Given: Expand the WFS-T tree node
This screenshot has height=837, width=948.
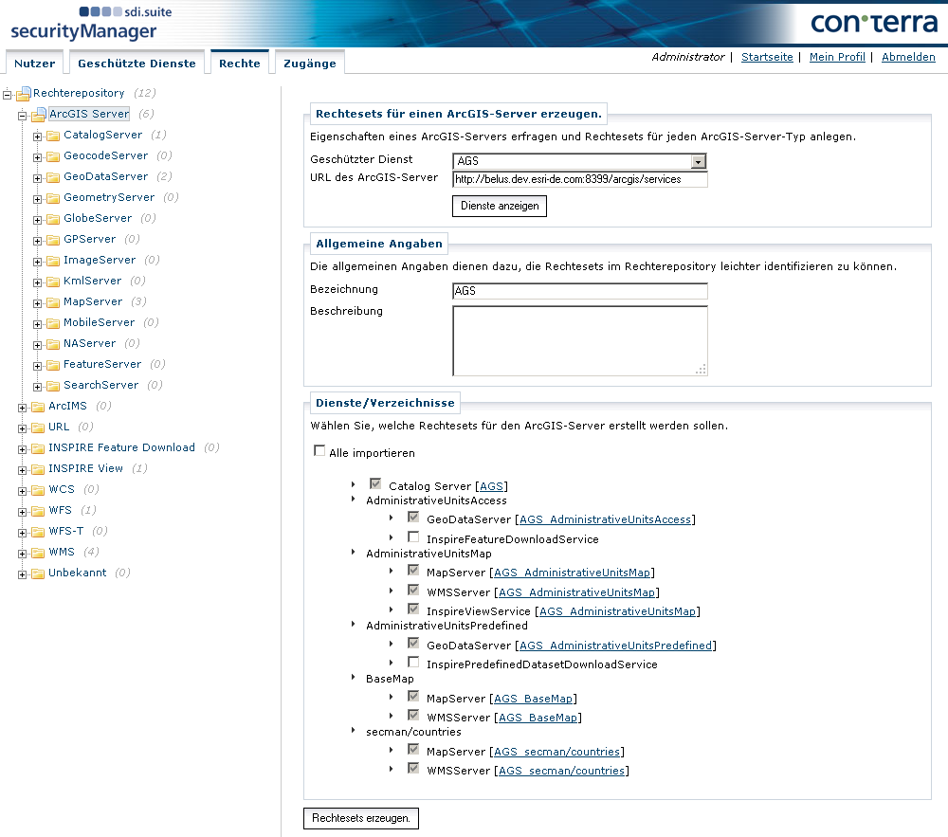Looking at the screenshot, I should point(22,532).
